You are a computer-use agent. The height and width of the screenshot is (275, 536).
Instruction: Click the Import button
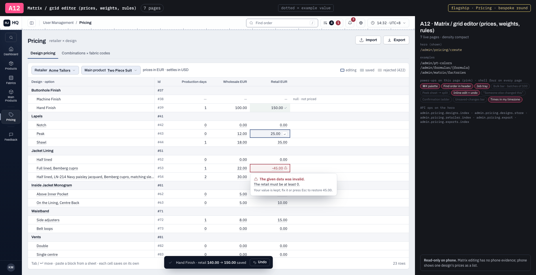368,40
